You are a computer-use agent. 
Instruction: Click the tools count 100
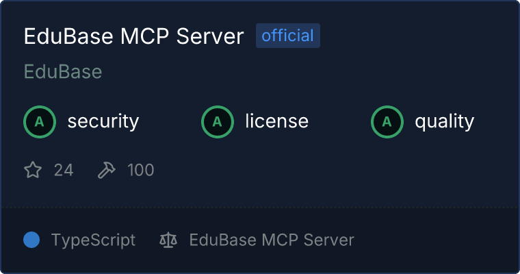click(x=141, y=170)
